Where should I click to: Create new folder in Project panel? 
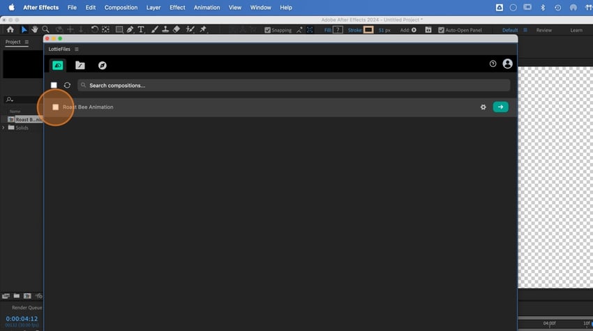(x=17, y=296)
